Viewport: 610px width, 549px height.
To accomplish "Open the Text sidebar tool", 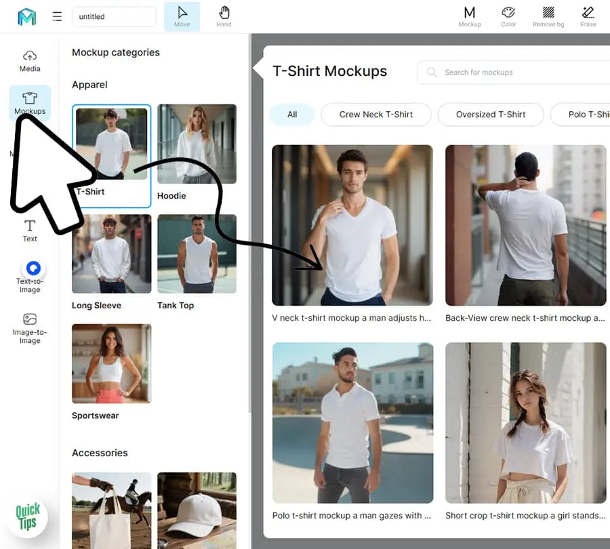I will [30, 230].
